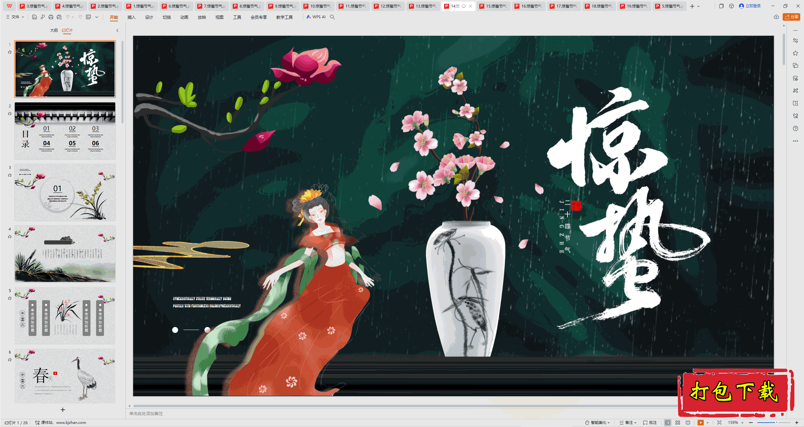Click 立即登录 to sign in
804x427 pixels.
pos(750,6)
